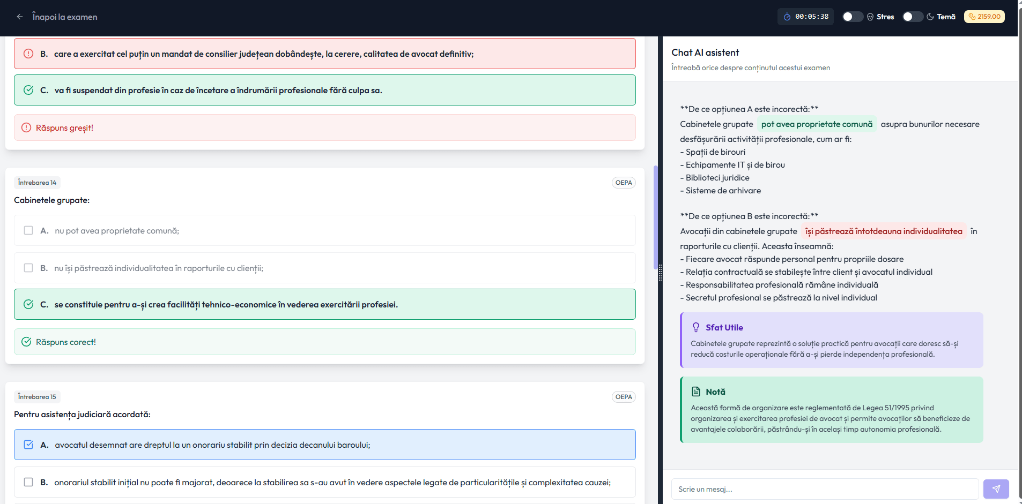
Task: Select answer C se constituie pentru a-și crea facilități
Action: click(325, 304)
